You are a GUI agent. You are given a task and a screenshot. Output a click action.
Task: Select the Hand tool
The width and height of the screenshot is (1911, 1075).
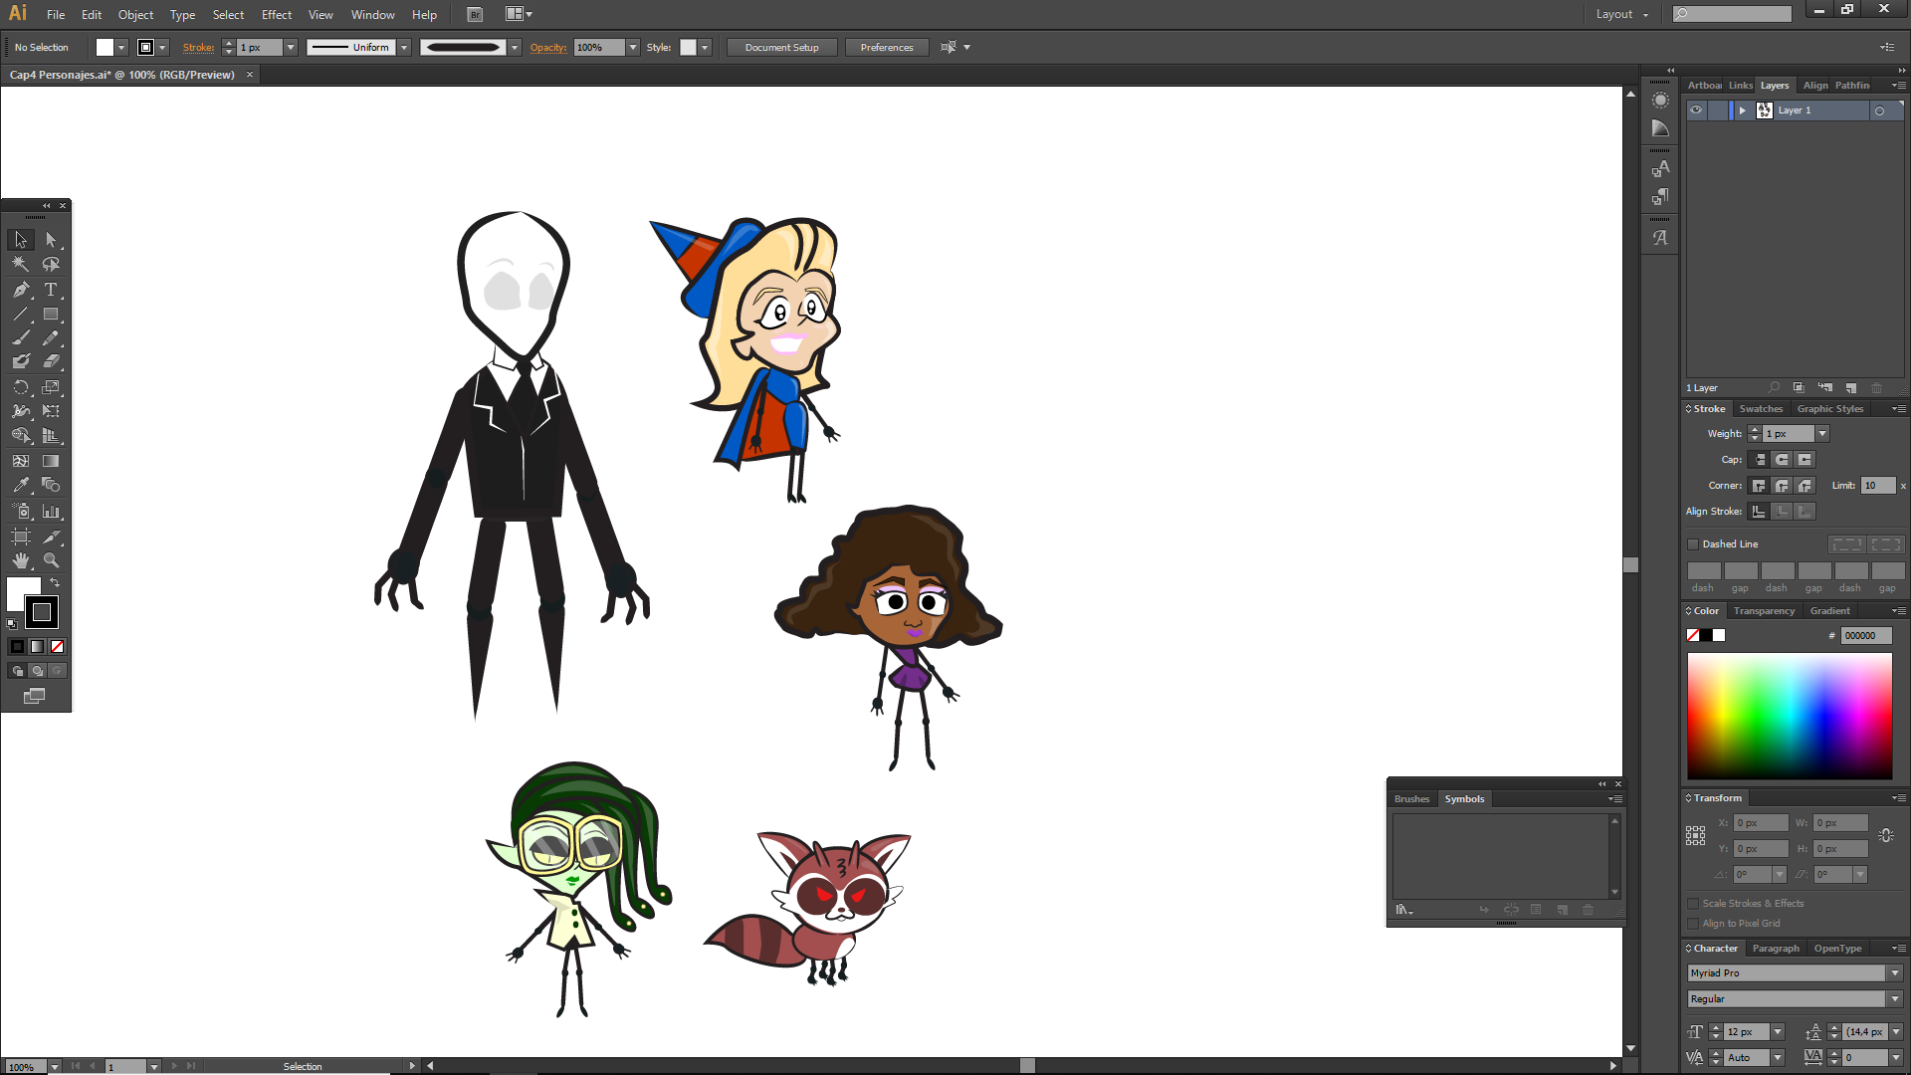(x=21, y=561)
